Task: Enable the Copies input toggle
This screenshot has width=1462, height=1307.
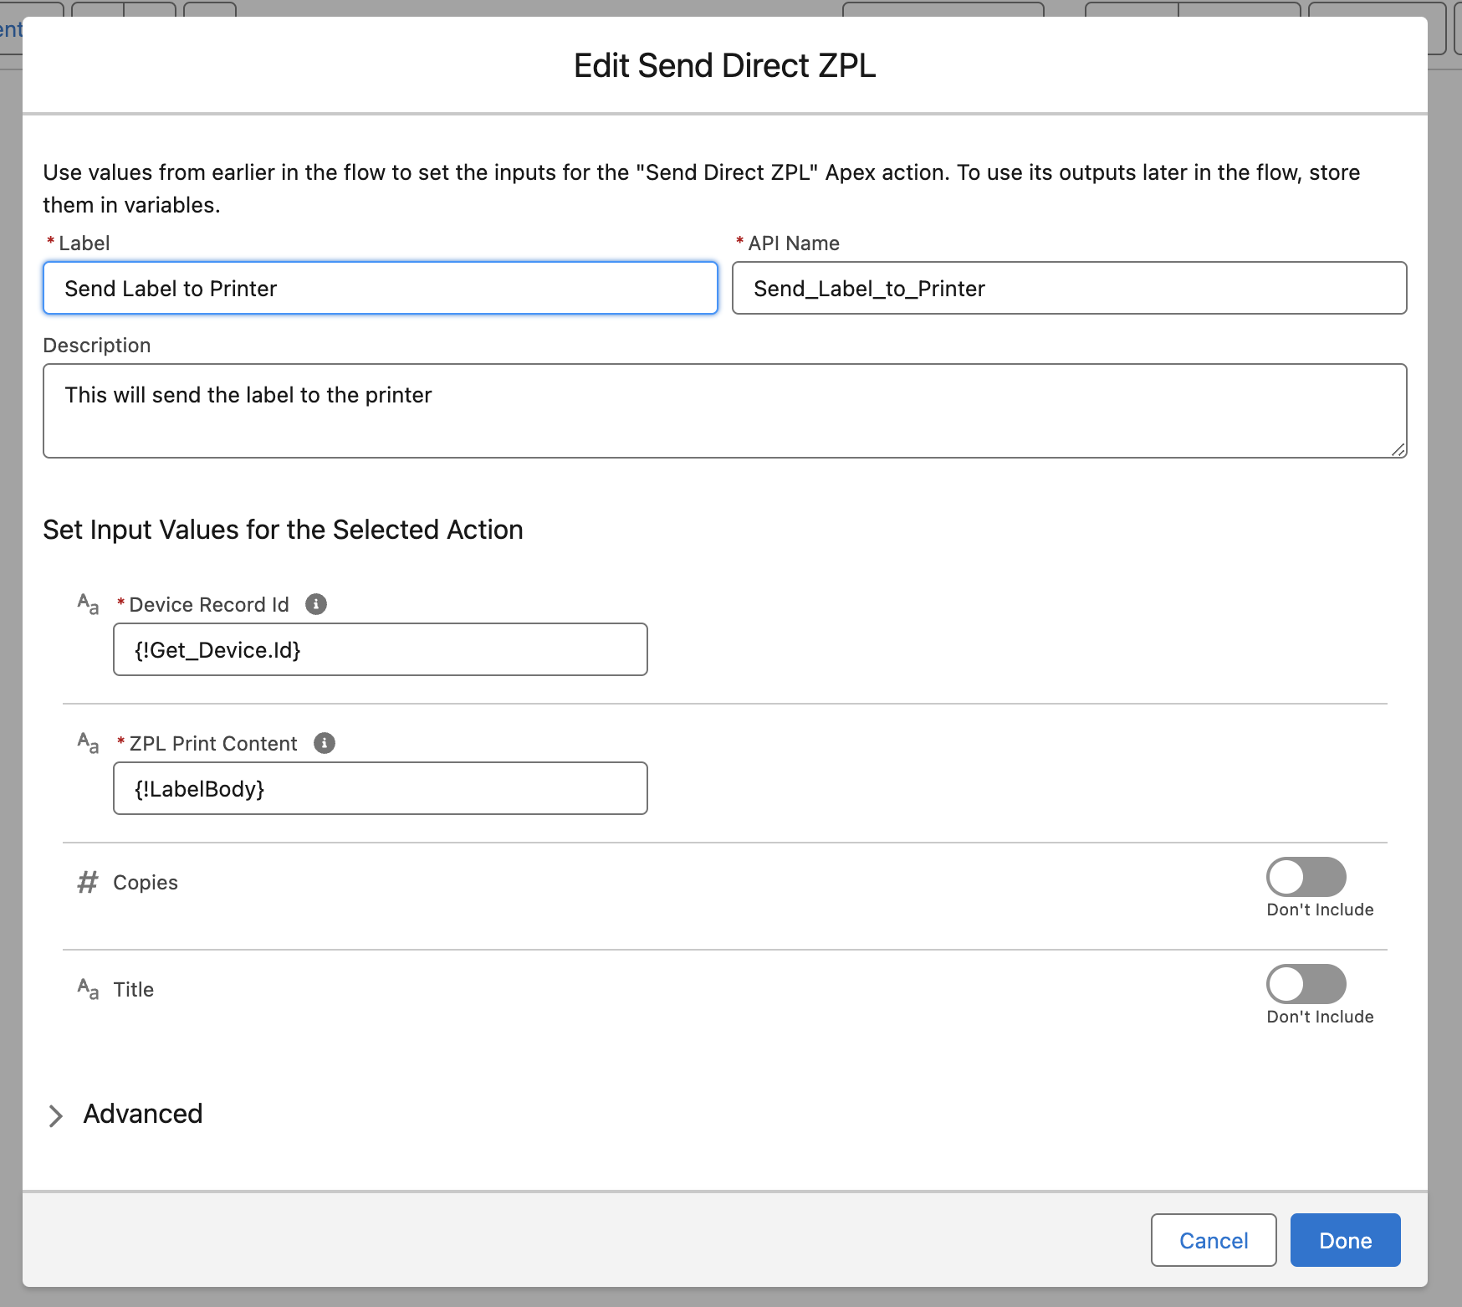Action: (x=1306, y=876)
